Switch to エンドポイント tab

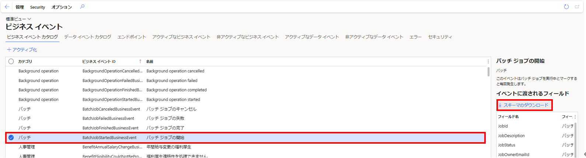132,37
